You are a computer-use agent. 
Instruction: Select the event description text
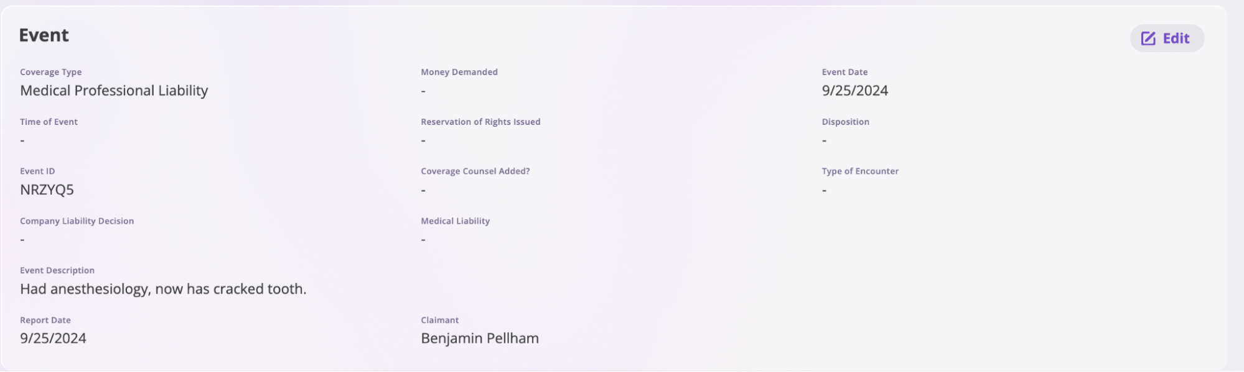click(x=163, y=289)
